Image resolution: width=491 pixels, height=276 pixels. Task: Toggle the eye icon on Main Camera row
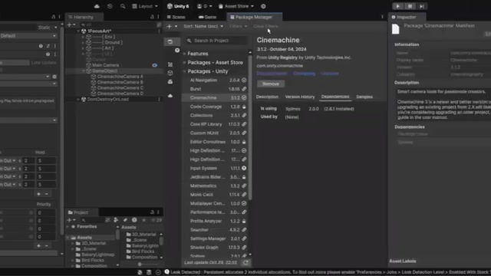click(155, 65)
